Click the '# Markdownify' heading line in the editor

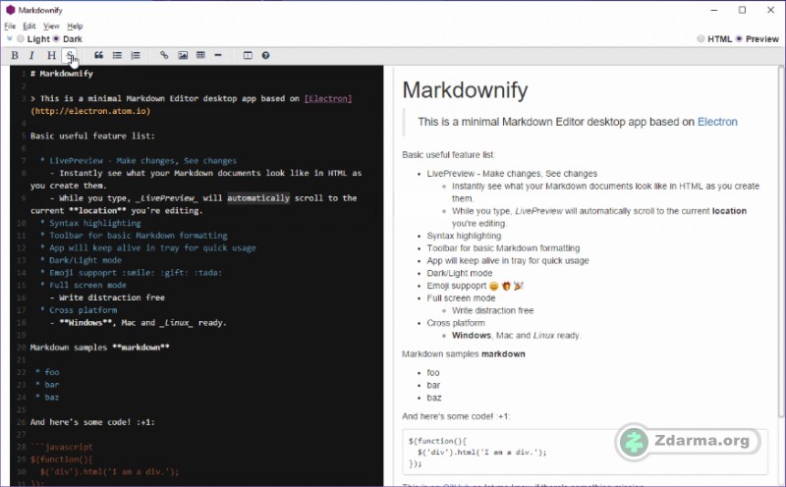[x=62, y=74]
